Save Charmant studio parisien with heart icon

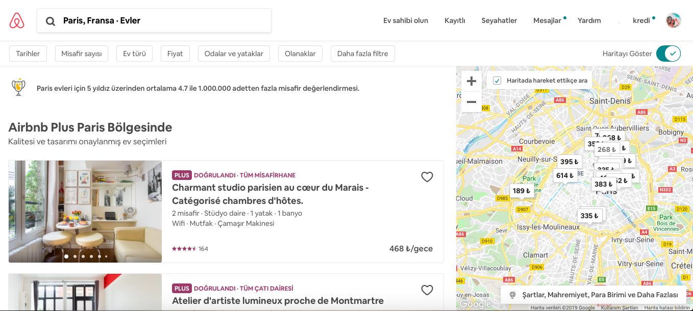(427, 177)
